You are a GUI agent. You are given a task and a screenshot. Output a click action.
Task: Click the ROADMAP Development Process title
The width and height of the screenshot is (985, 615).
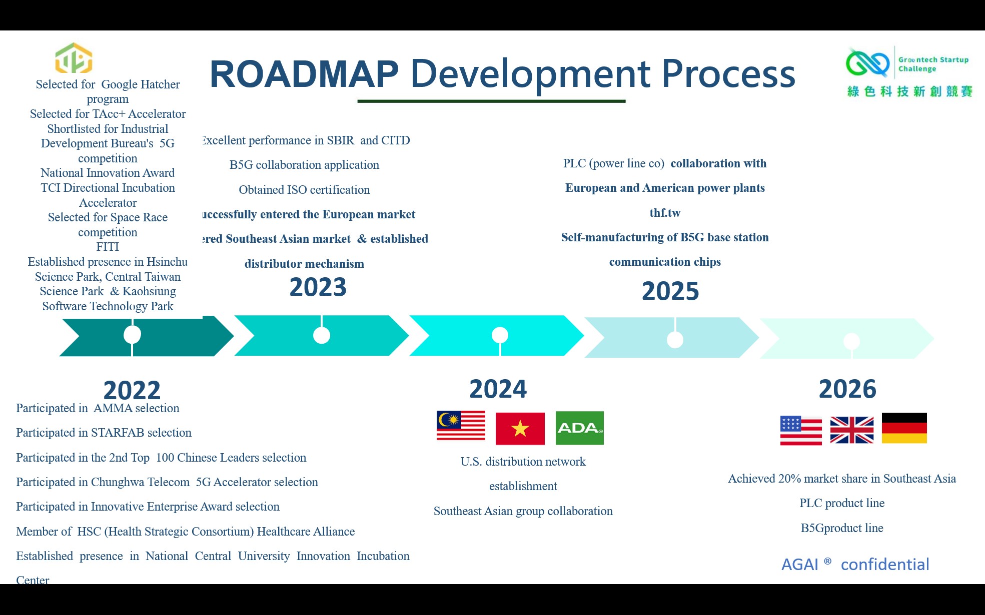click(x=502, y=74)
